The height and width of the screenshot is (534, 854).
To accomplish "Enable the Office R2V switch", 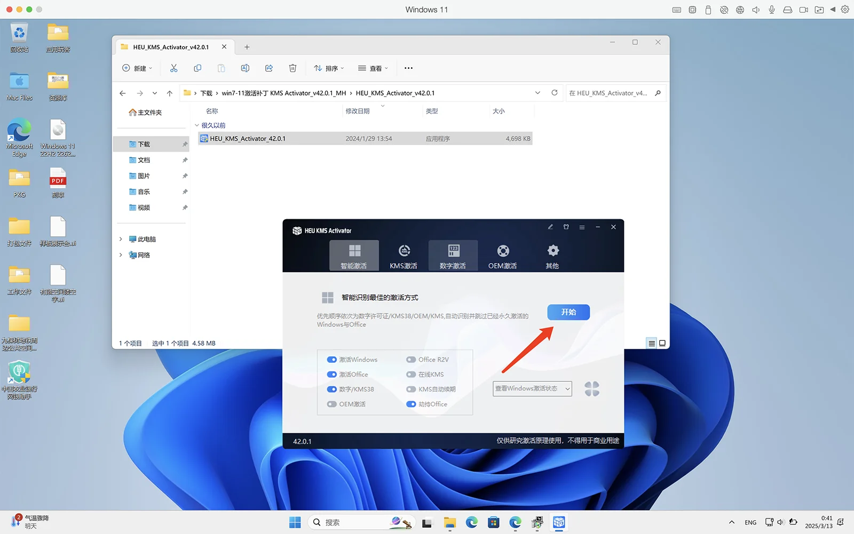I will (x=411, y=360).
